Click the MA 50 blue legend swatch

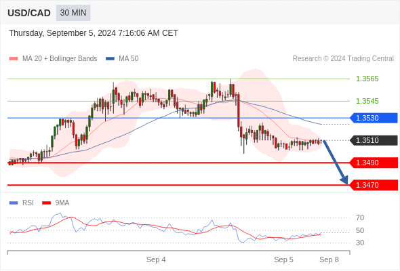[111, 59]
